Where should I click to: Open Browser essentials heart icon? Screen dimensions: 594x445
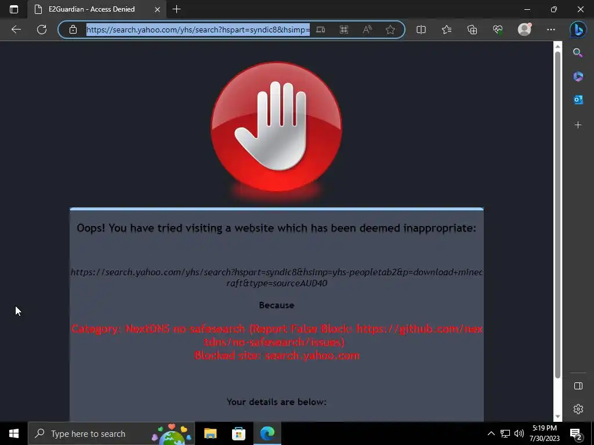[x=497, y=30]
